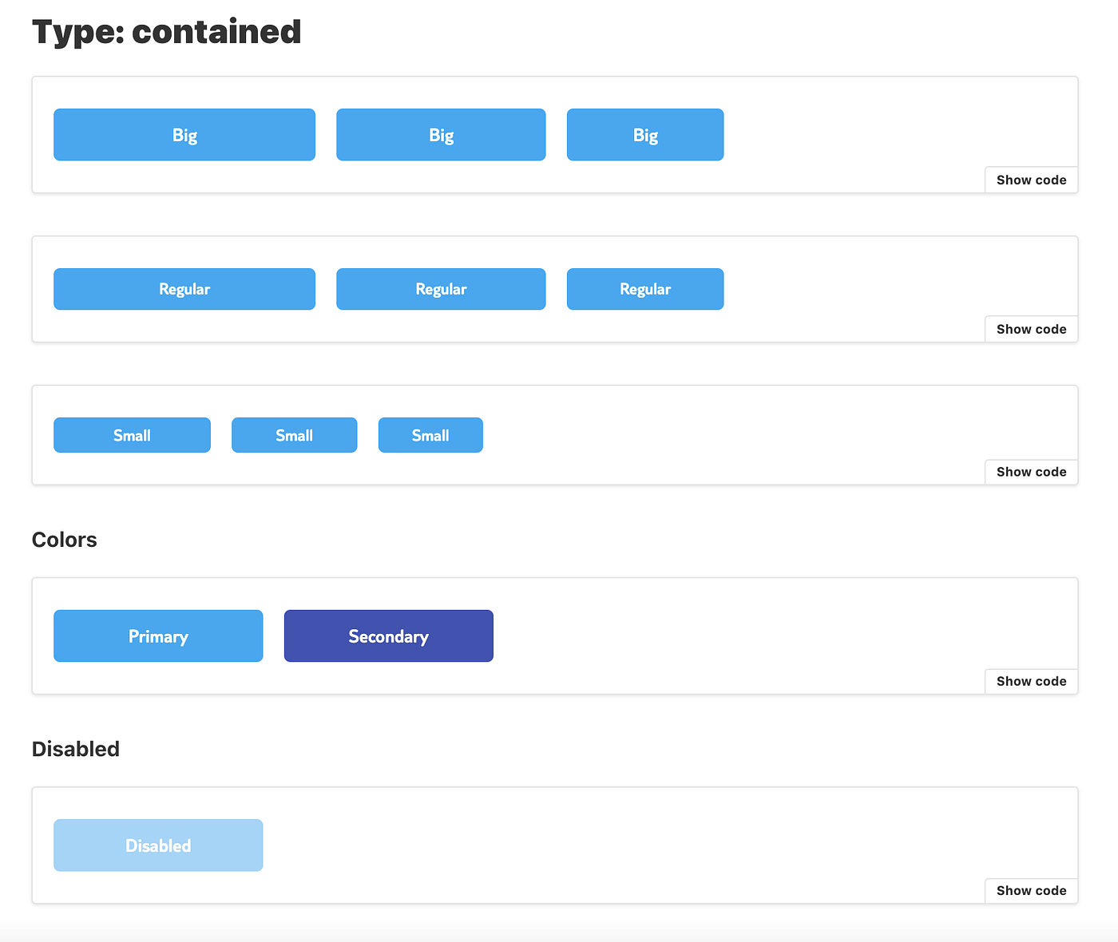Click the first Regular button
This screenshot has width=1118, height=942.
tap(184, 289)
